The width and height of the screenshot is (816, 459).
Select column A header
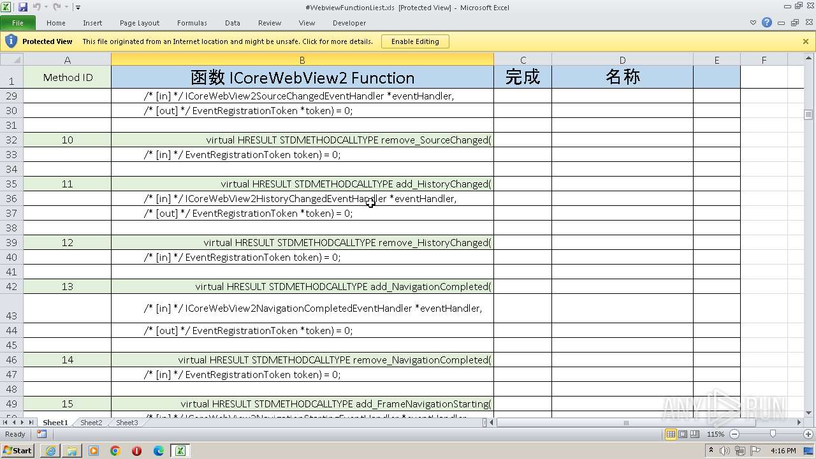coord(68,60)
